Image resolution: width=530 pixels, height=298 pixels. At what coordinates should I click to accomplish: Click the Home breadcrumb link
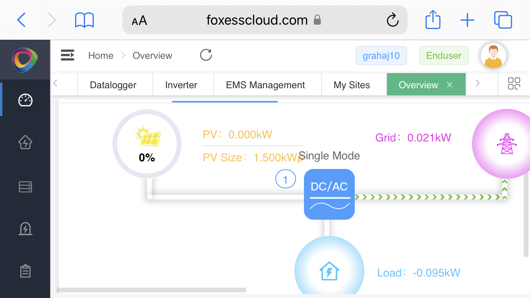coord(101,56)
